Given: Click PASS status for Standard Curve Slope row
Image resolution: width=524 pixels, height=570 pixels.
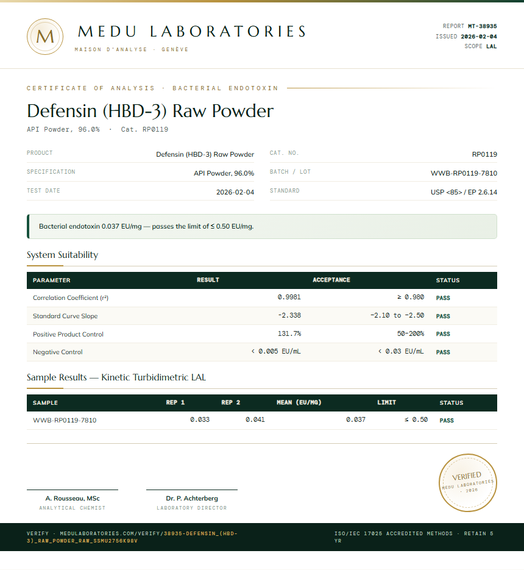Looking at the screenshot, I should 443,316.
